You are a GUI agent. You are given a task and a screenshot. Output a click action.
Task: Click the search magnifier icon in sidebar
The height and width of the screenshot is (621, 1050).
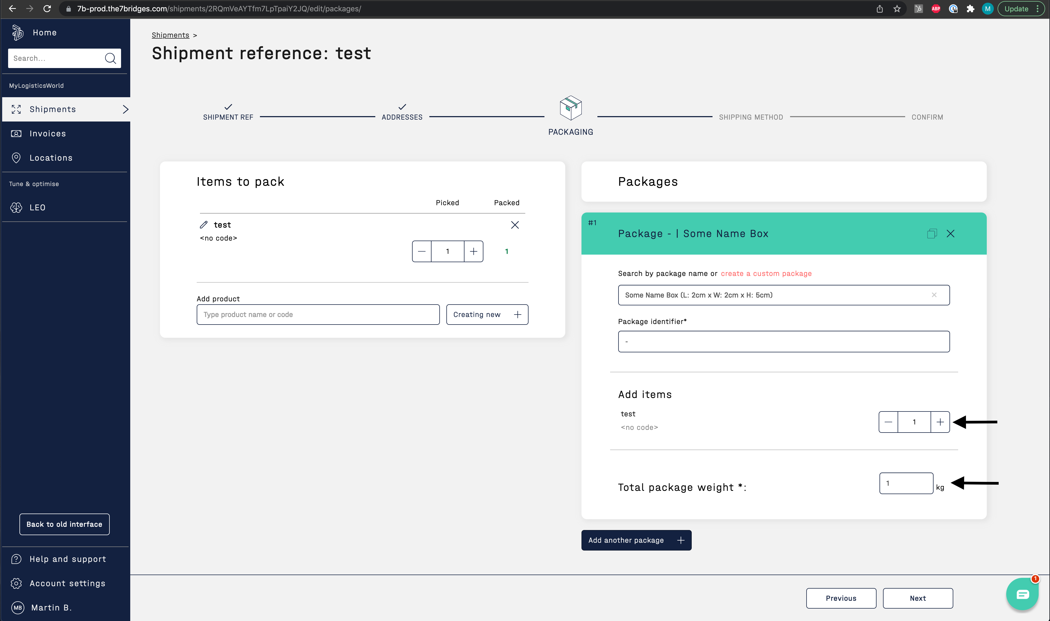click(110, 58)
